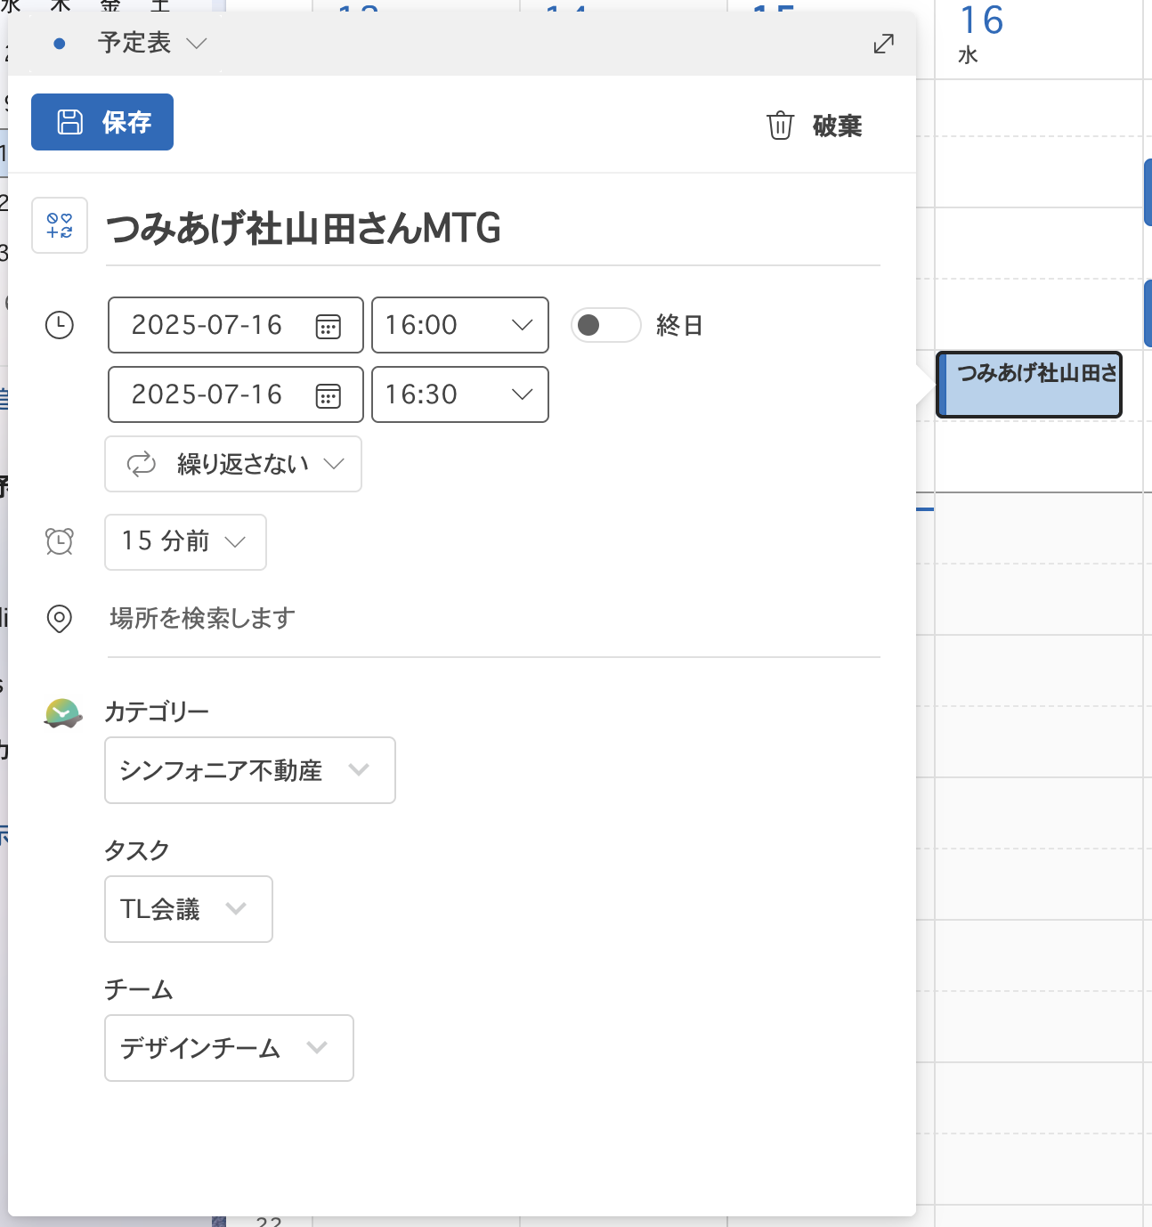This screenshot has height=1227, width=1152.
Task: Click the alarm bell reminder icon
Action: click(59, 540)
